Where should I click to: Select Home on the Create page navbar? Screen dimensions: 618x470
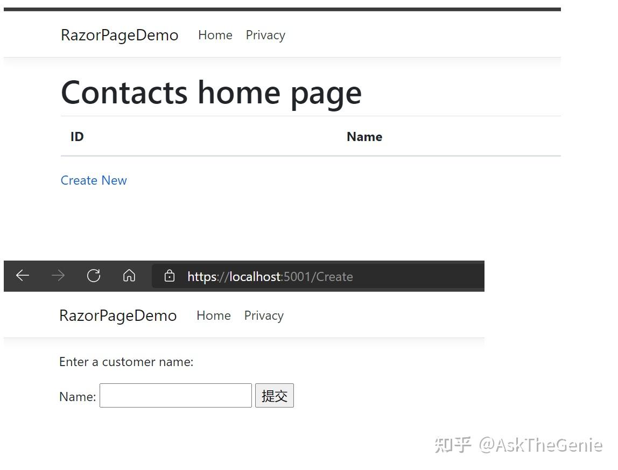tap(214, 315)
